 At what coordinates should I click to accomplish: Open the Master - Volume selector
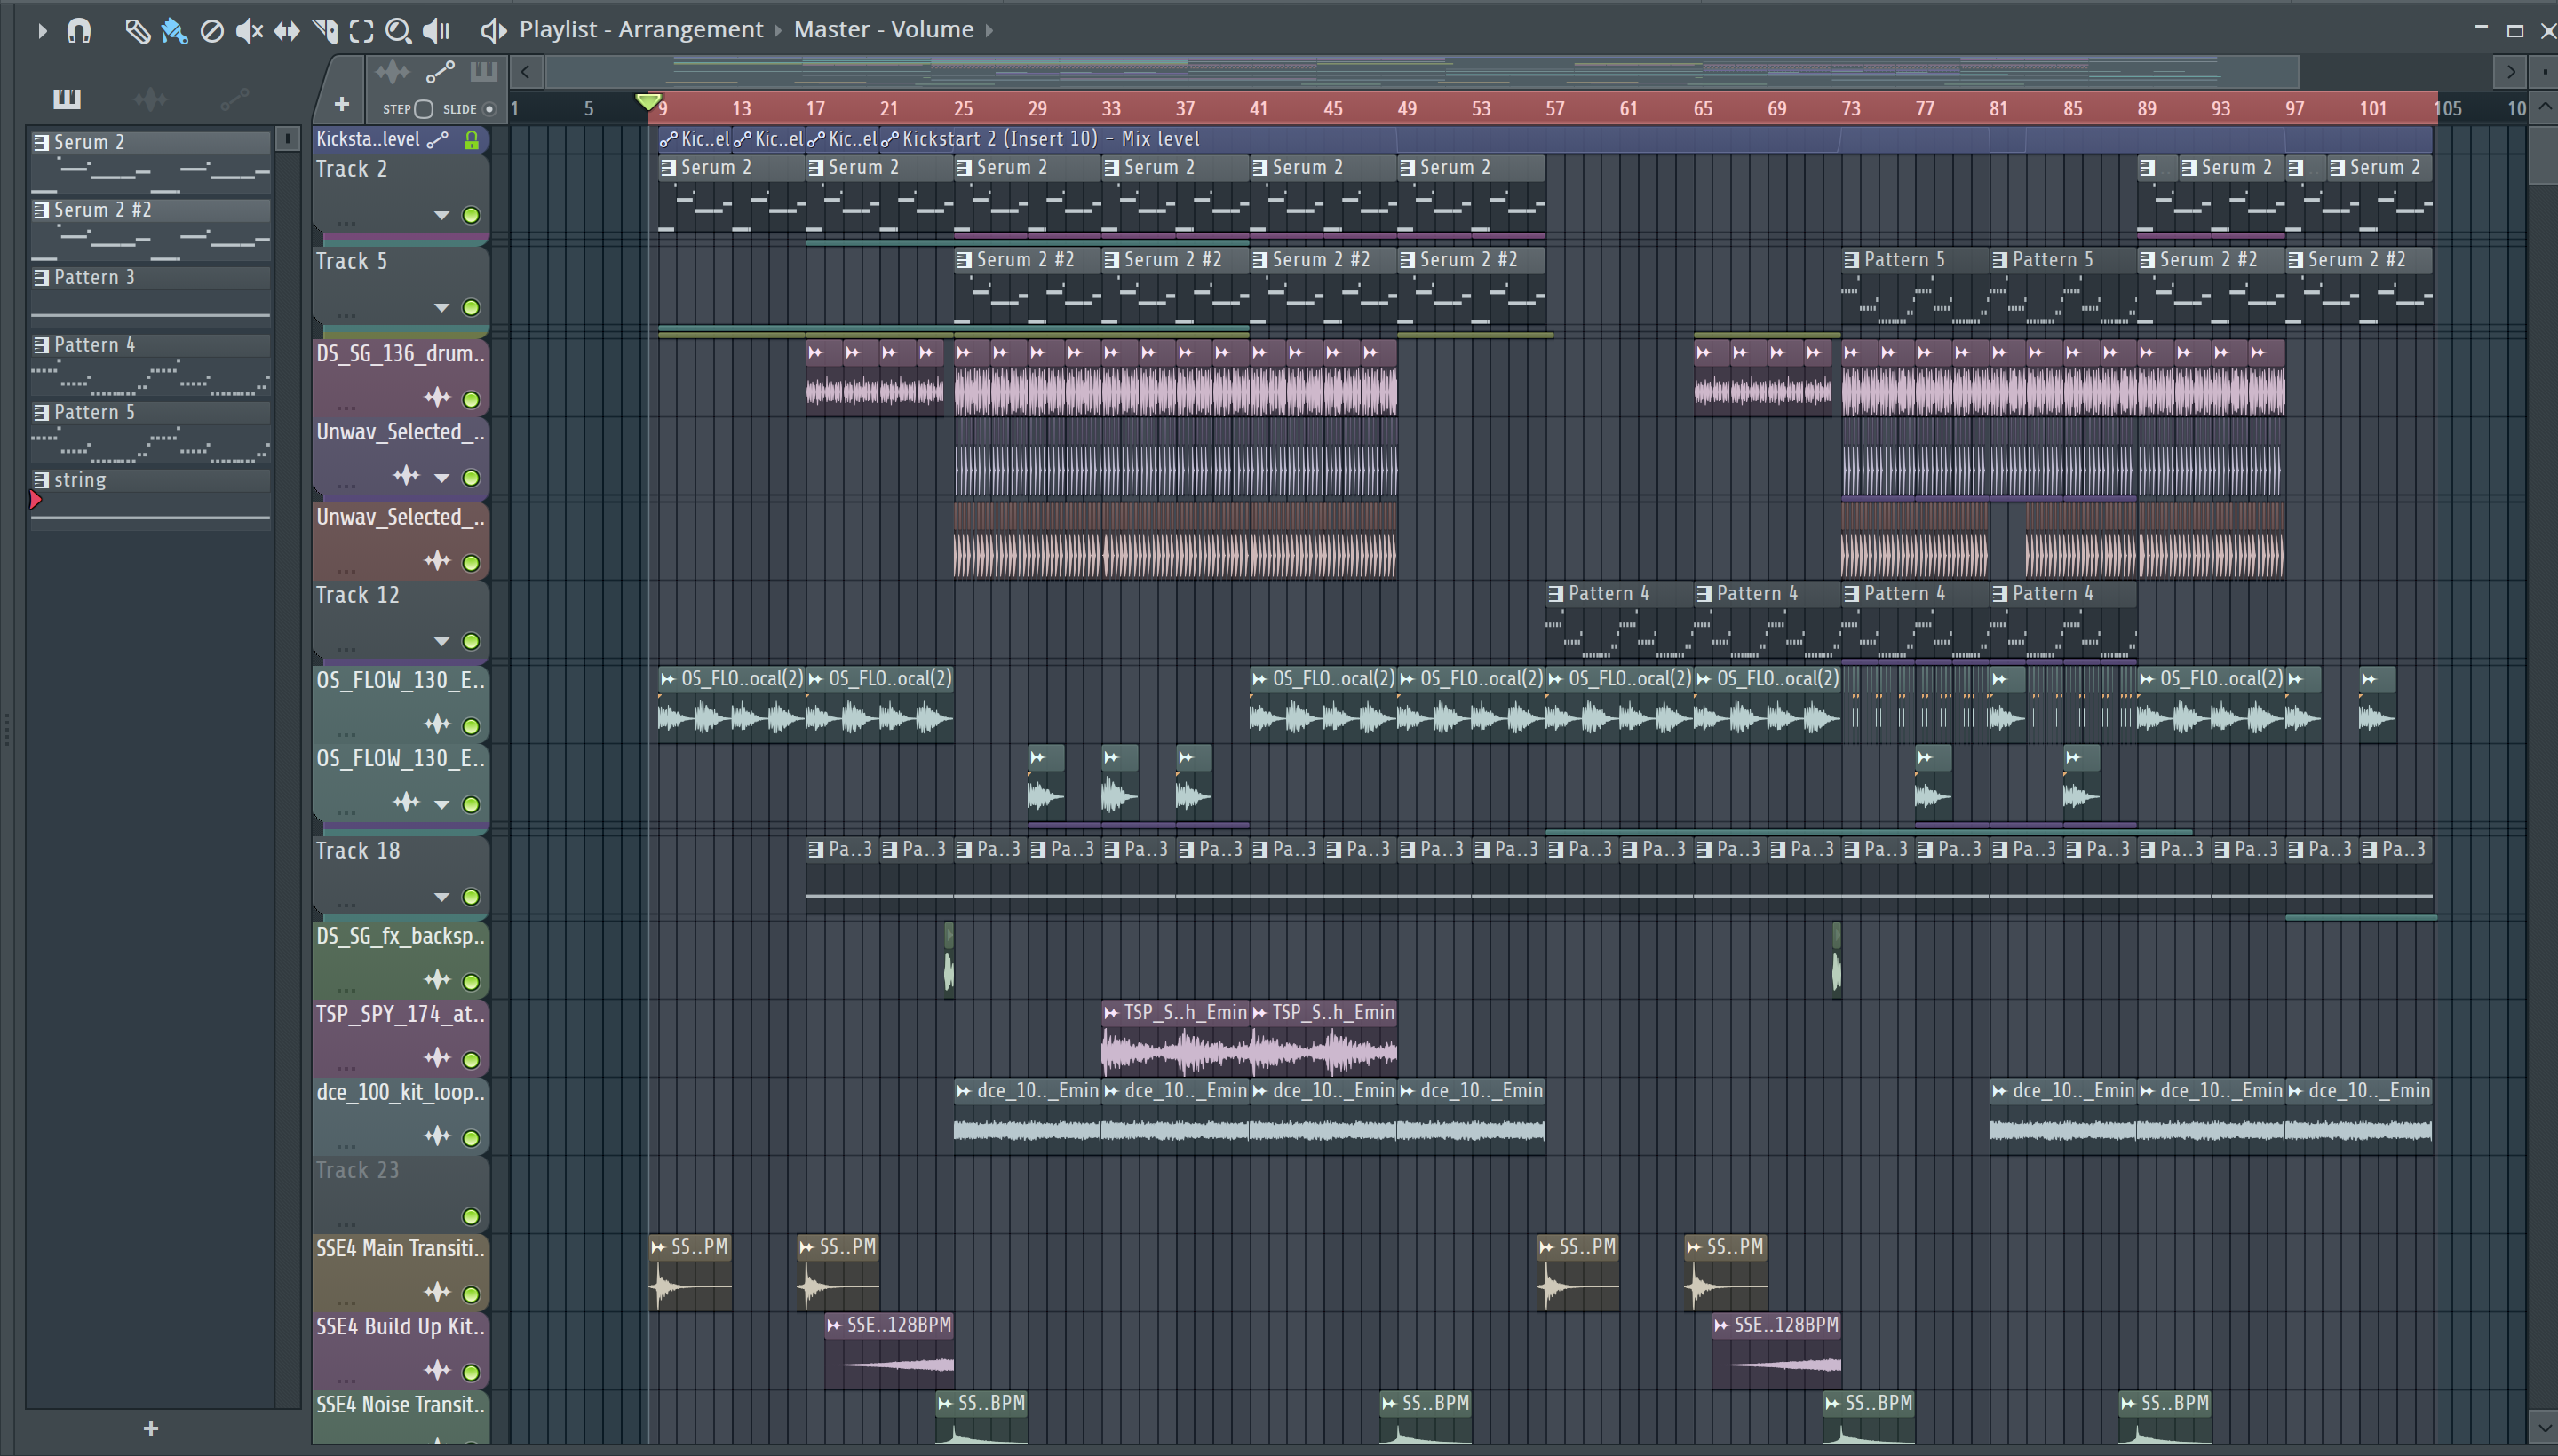point(884,30)
